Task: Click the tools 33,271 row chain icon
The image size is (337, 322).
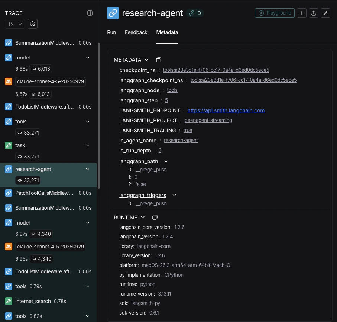Action: (x=9, y=122)
